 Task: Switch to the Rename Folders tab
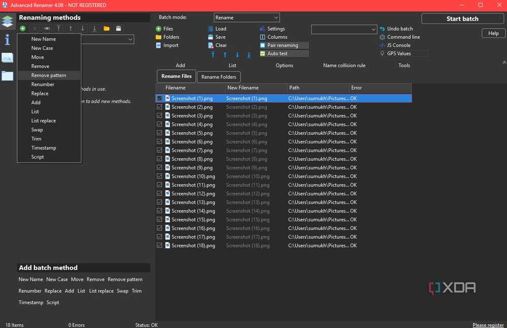(x=219, y=77)
